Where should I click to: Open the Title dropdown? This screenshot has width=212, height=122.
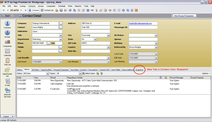click(61, 35)
